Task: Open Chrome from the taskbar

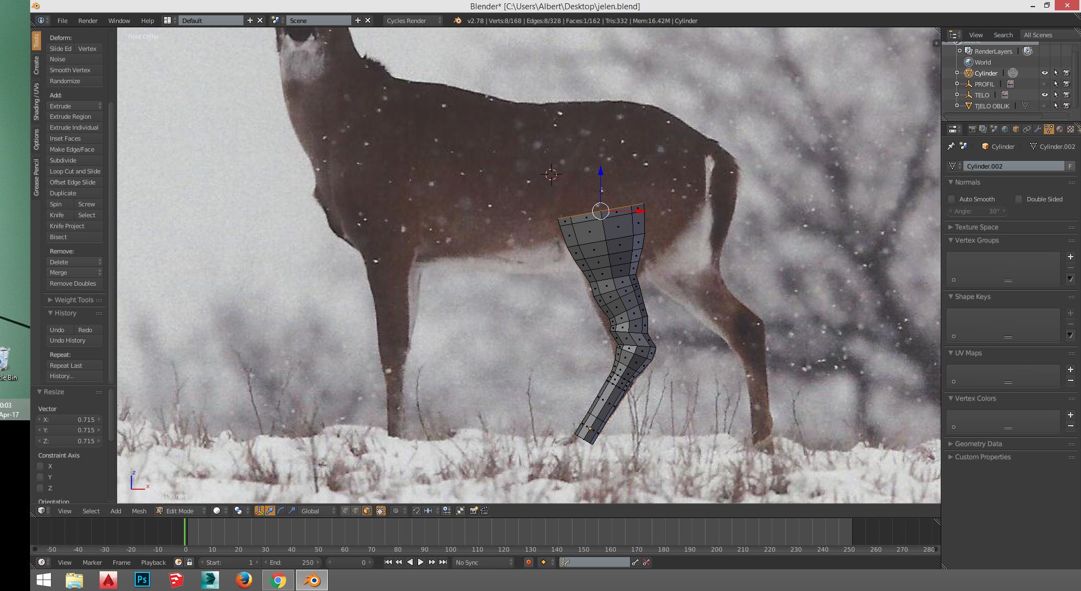Action: (278, 580)
